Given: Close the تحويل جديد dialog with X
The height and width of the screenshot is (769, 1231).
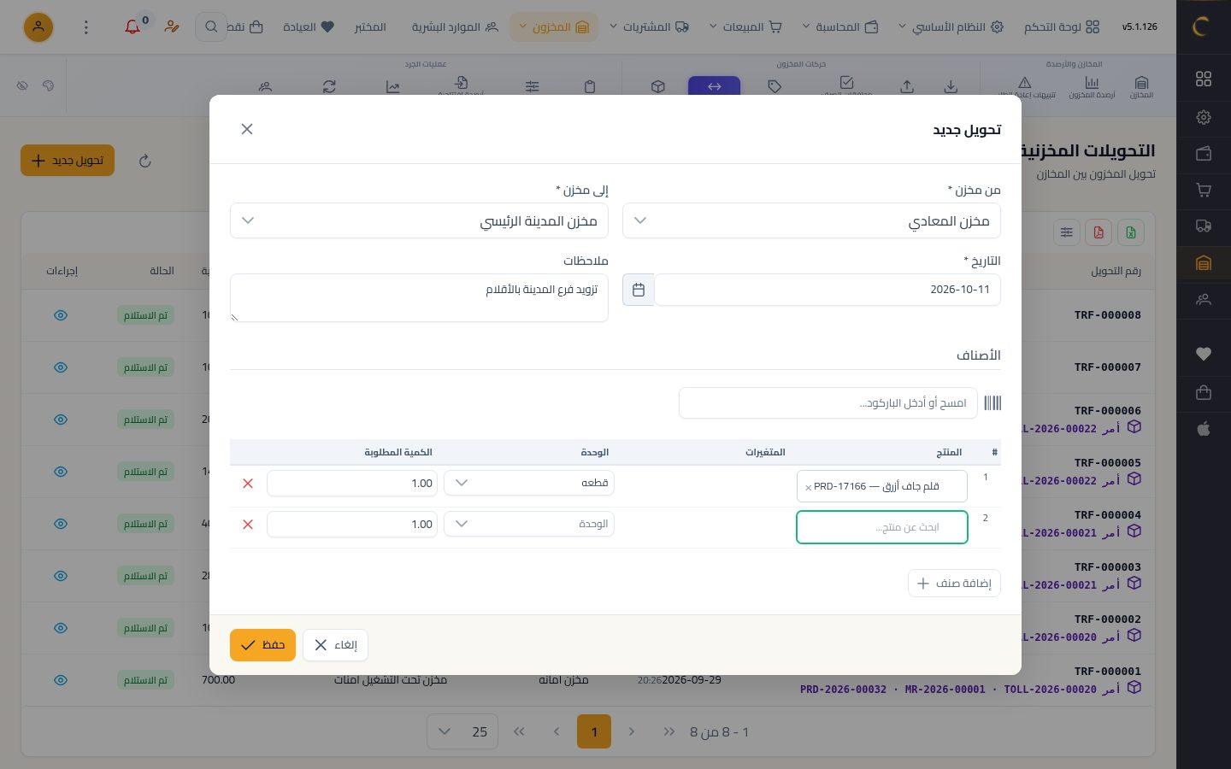Looking at the screenshot, I should coord(247,129).
